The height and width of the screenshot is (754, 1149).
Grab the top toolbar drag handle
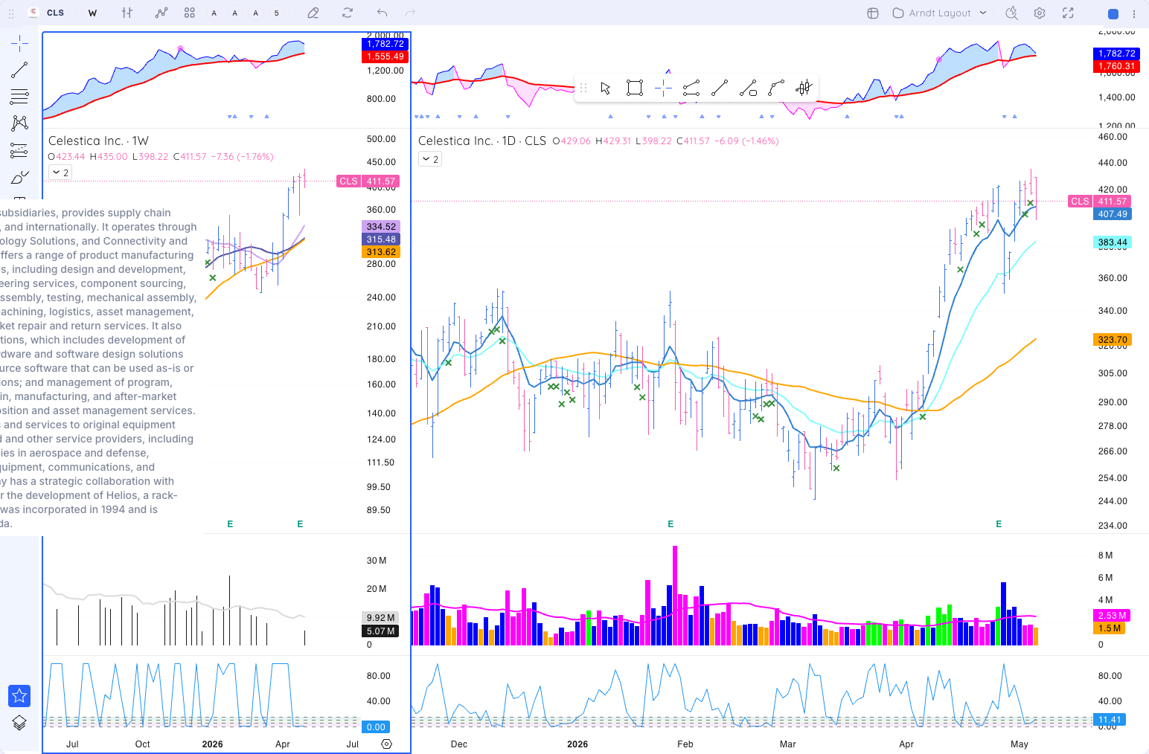pyautogui.click(x=11, y=13)
